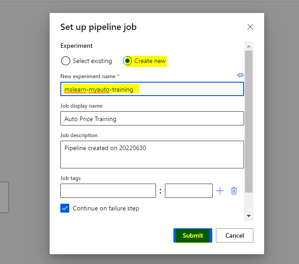The width and height of the screenshot is (299, 264).
Task: Click the scrollbar track below the thumb
Action: [x=249, y=203]
